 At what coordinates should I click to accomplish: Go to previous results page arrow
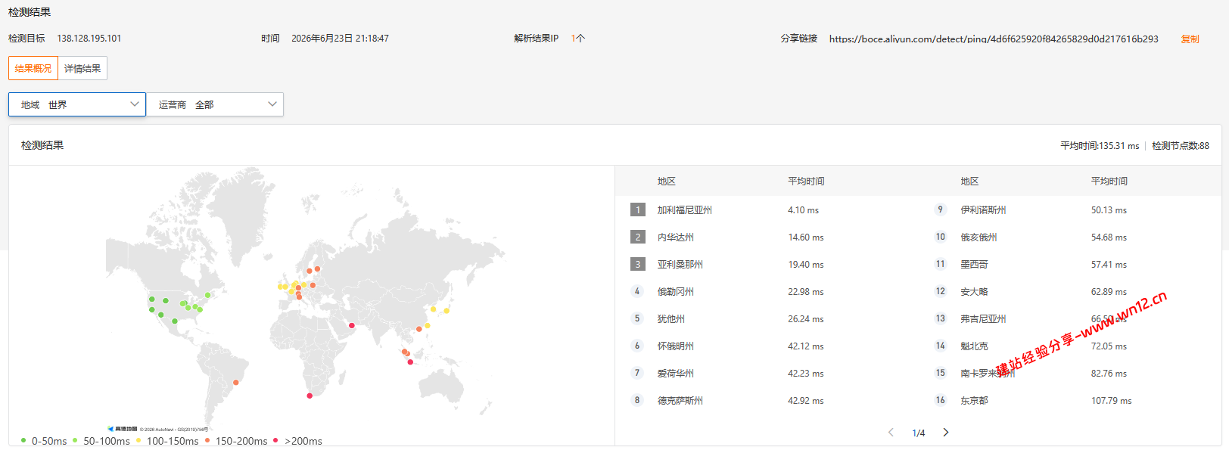(891, 433)
